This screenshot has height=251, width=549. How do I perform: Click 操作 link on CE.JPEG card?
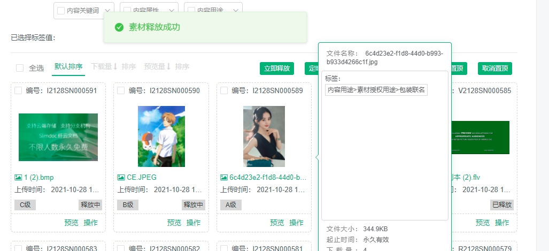coord(194,223)
